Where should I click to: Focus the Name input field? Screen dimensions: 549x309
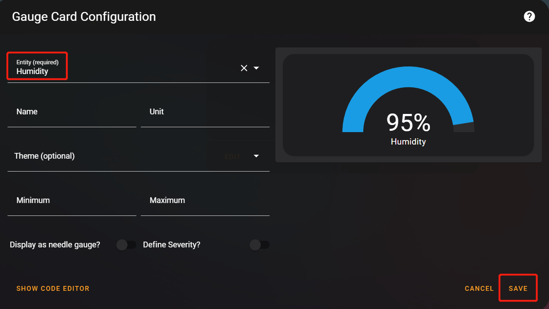pyautogui.click(x=72, y=112)
